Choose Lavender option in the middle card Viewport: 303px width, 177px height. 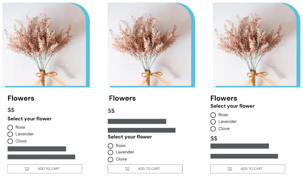[110, 153]
